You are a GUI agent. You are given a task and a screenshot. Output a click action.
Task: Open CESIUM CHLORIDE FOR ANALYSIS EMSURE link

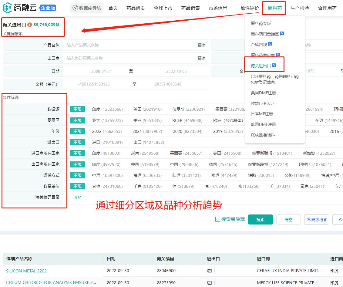click(51, 282)
